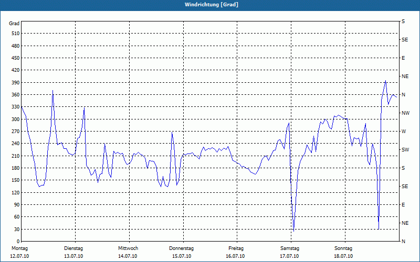
Task: Select the SE compass label level with 150
Action: [x=405, y=187]
